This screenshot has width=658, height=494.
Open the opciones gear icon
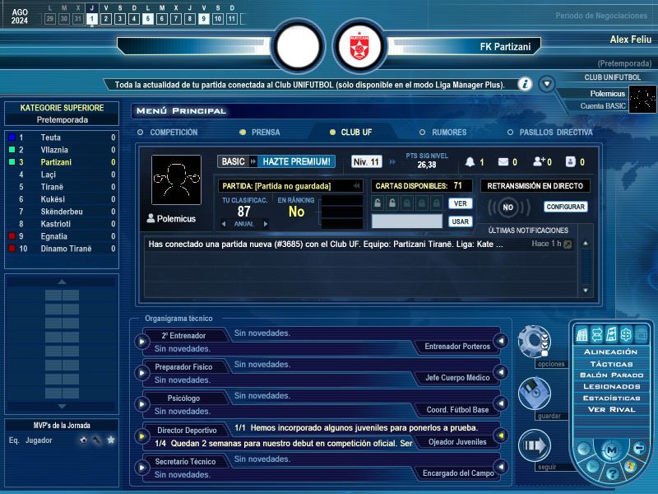click(x=534, y=341)
